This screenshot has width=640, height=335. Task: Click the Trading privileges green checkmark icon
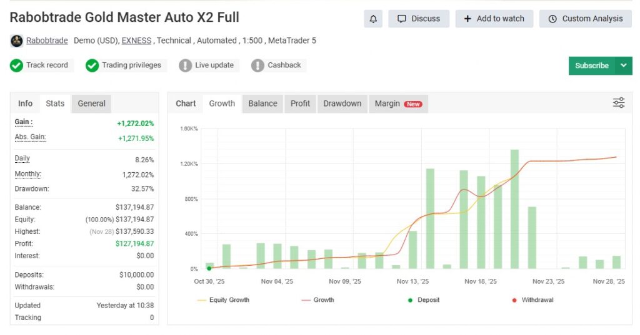pos(92,66)
